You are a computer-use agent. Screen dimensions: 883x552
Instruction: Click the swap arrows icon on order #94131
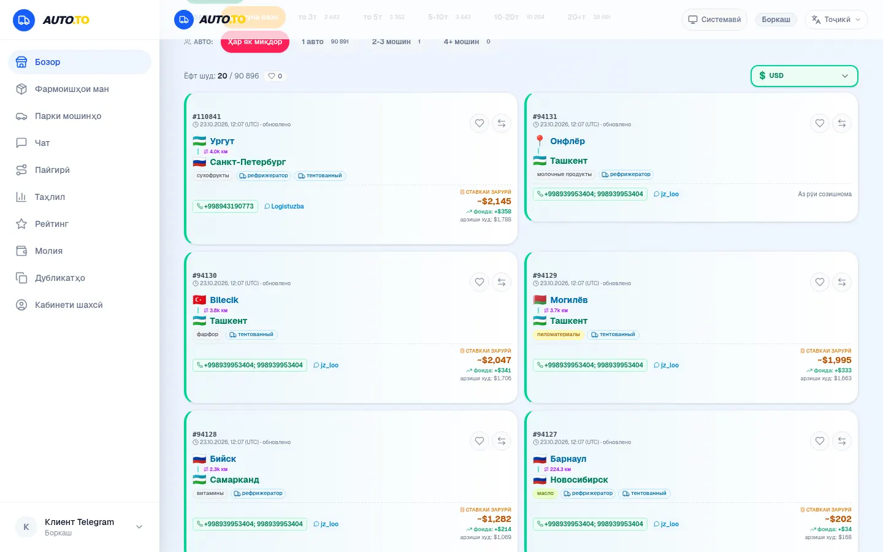click(842, 123)
